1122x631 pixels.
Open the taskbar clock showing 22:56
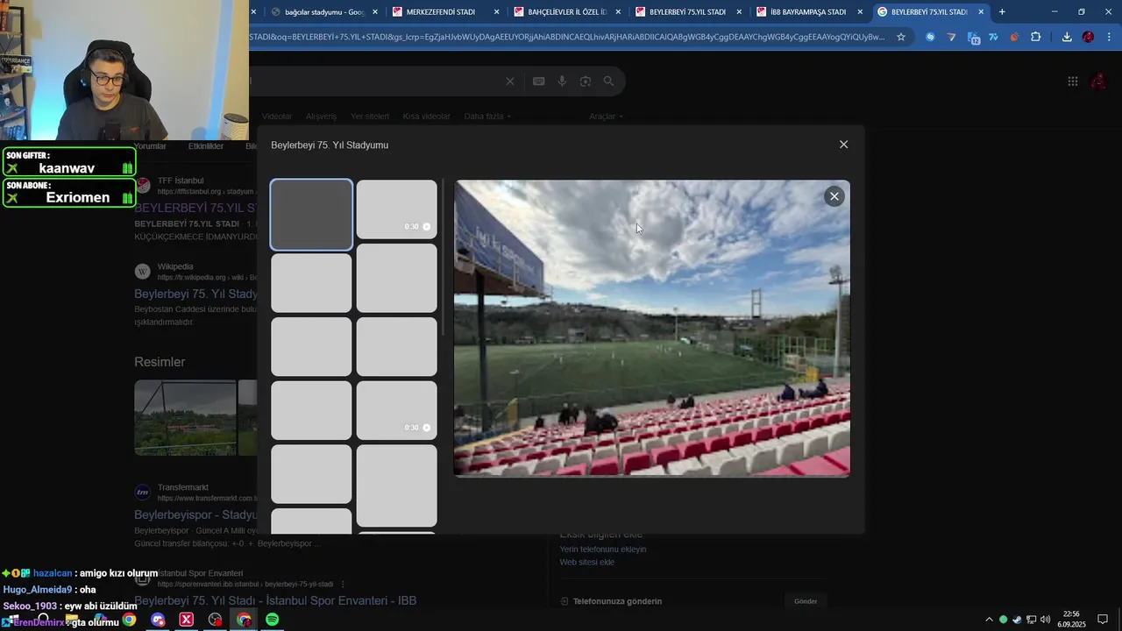click(1071, 620)
